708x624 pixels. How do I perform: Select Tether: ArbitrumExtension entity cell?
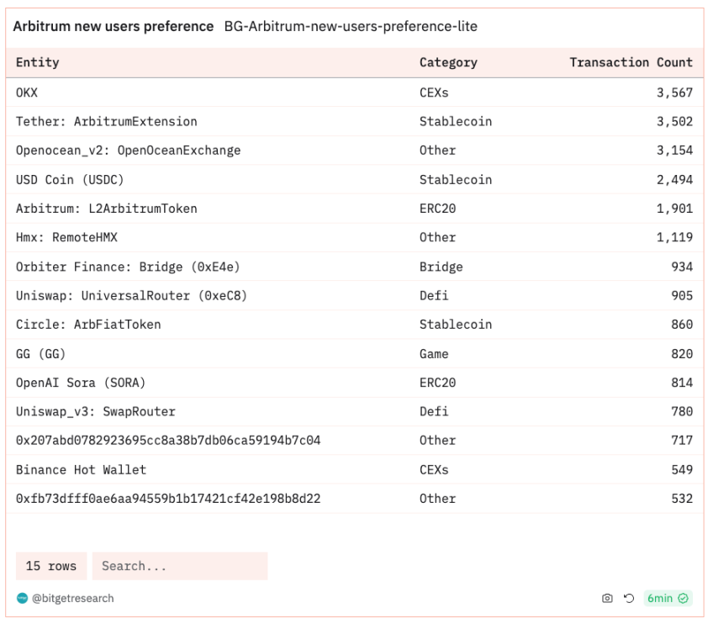(x=107, y=121)
